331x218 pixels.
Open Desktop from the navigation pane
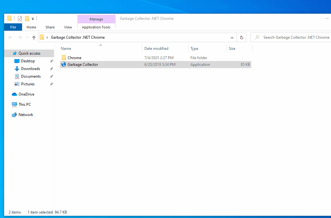click(x=28, y=61)
